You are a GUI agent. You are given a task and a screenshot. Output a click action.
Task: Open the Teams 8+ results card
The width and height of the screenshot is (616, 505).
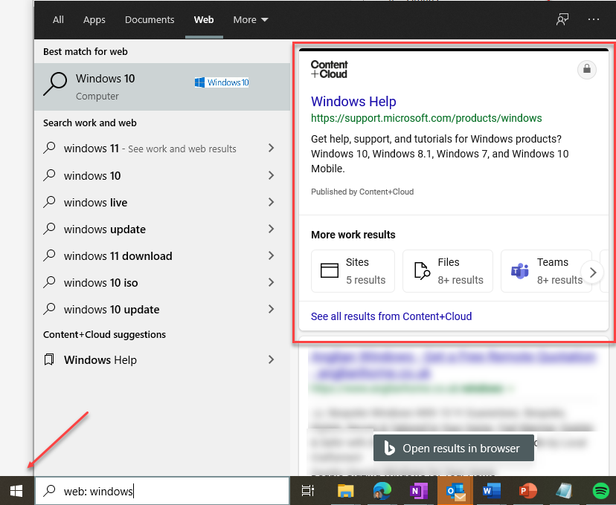tap(546, 271)
